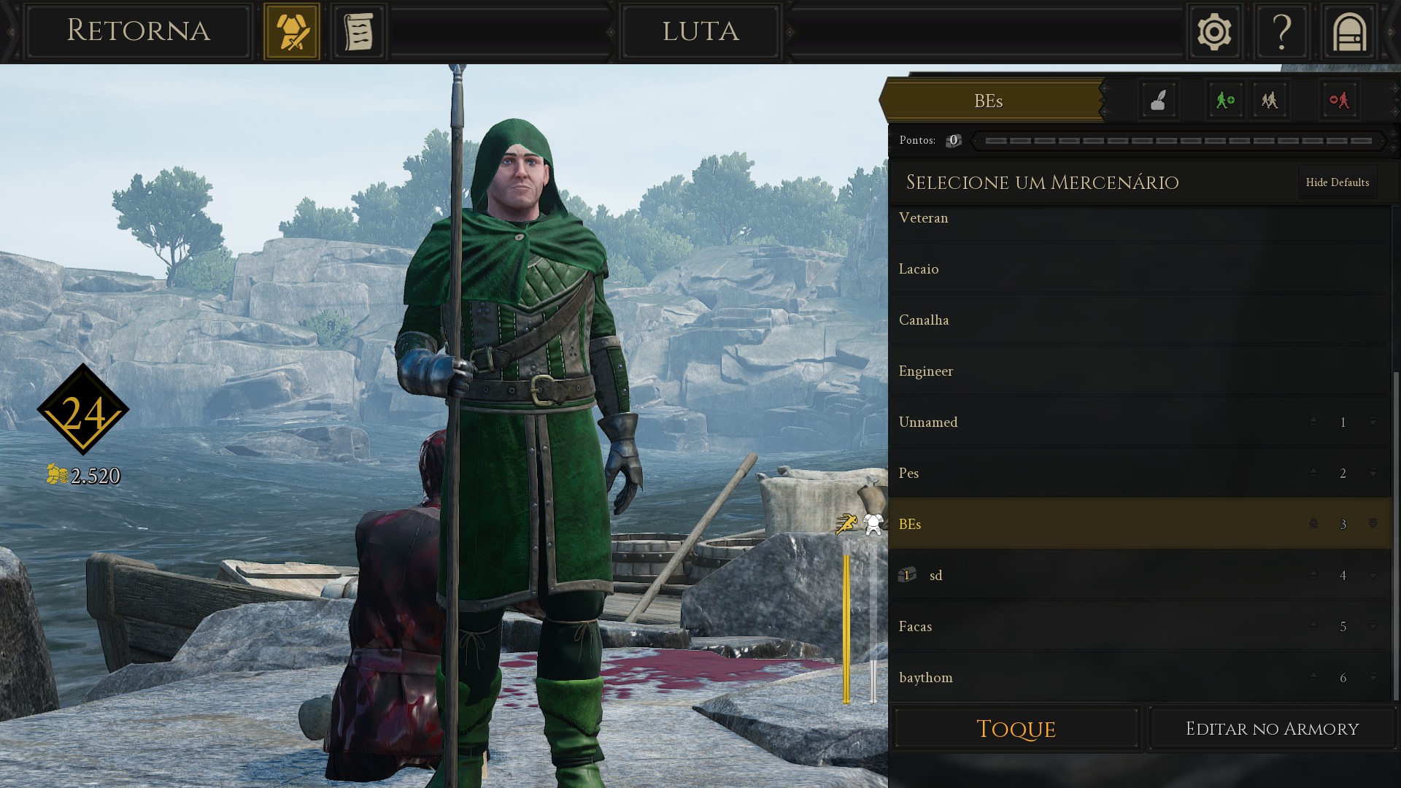Move Unnamed down in the list
This screenshot has width=1401, height=788.
[1373, 422]
